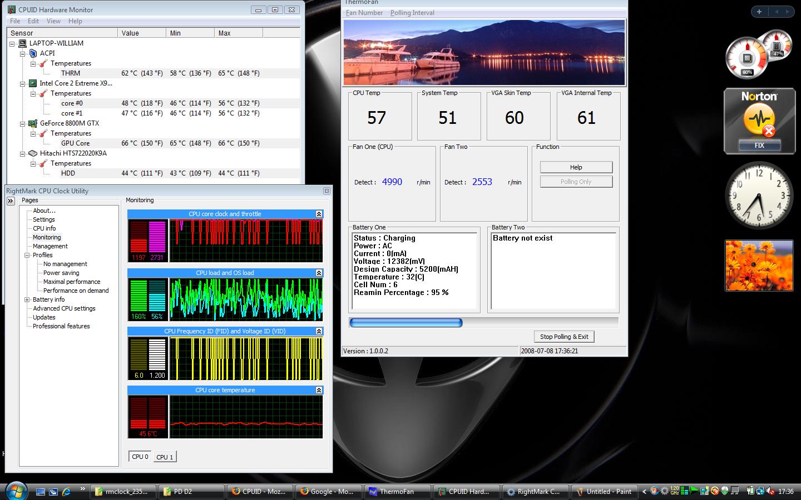Click the thermometer icon under GeForce 8800M GTX

tap(43, 133)
